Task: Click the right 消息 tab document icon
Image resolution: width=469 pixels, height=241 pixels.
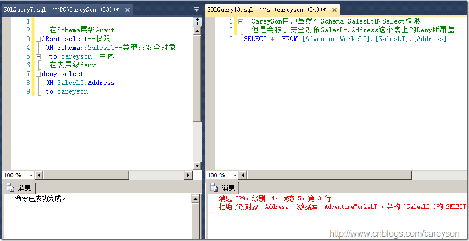Action: (214, 188)
